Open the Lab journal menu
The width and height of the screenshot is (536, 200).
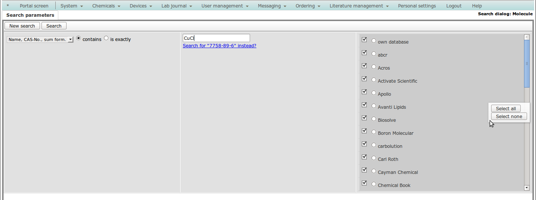pyautogui.click(x=176, y=6)
